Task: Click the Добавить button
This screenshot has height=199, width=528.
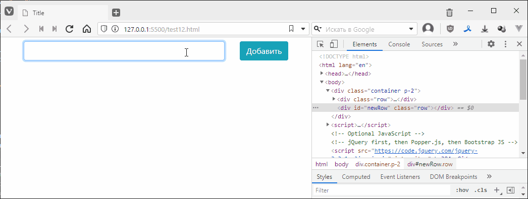Action: (x=264, y=51)
